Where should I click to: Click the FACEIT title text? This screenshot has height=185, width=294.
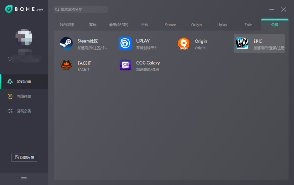pos(84,63)
